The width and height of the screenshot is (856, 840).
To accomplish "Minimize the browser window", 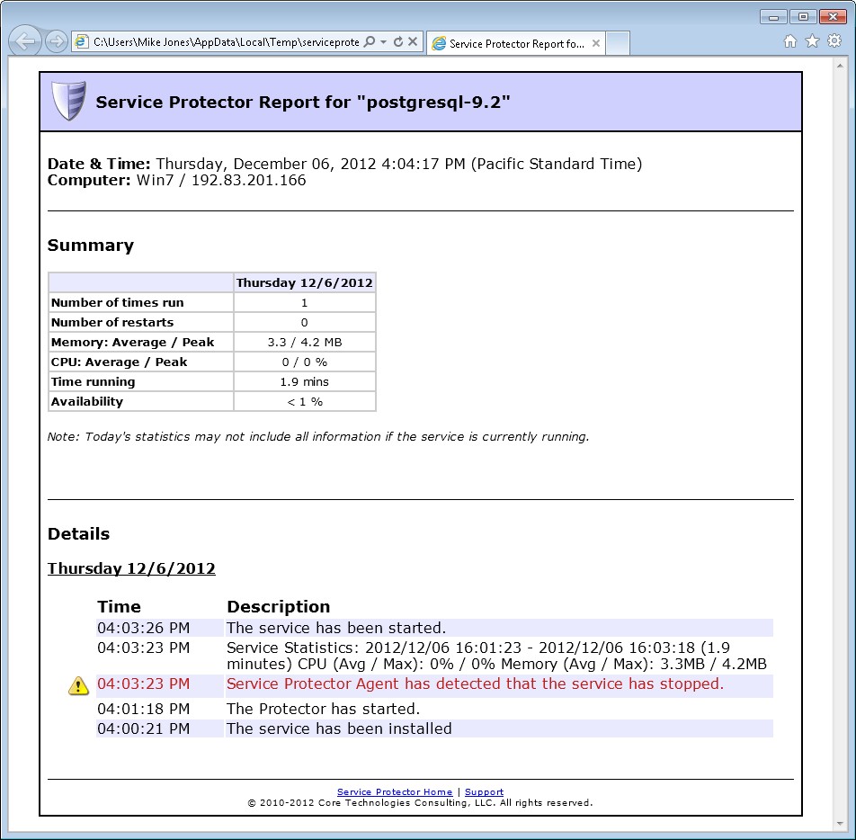I will (773, 17).
